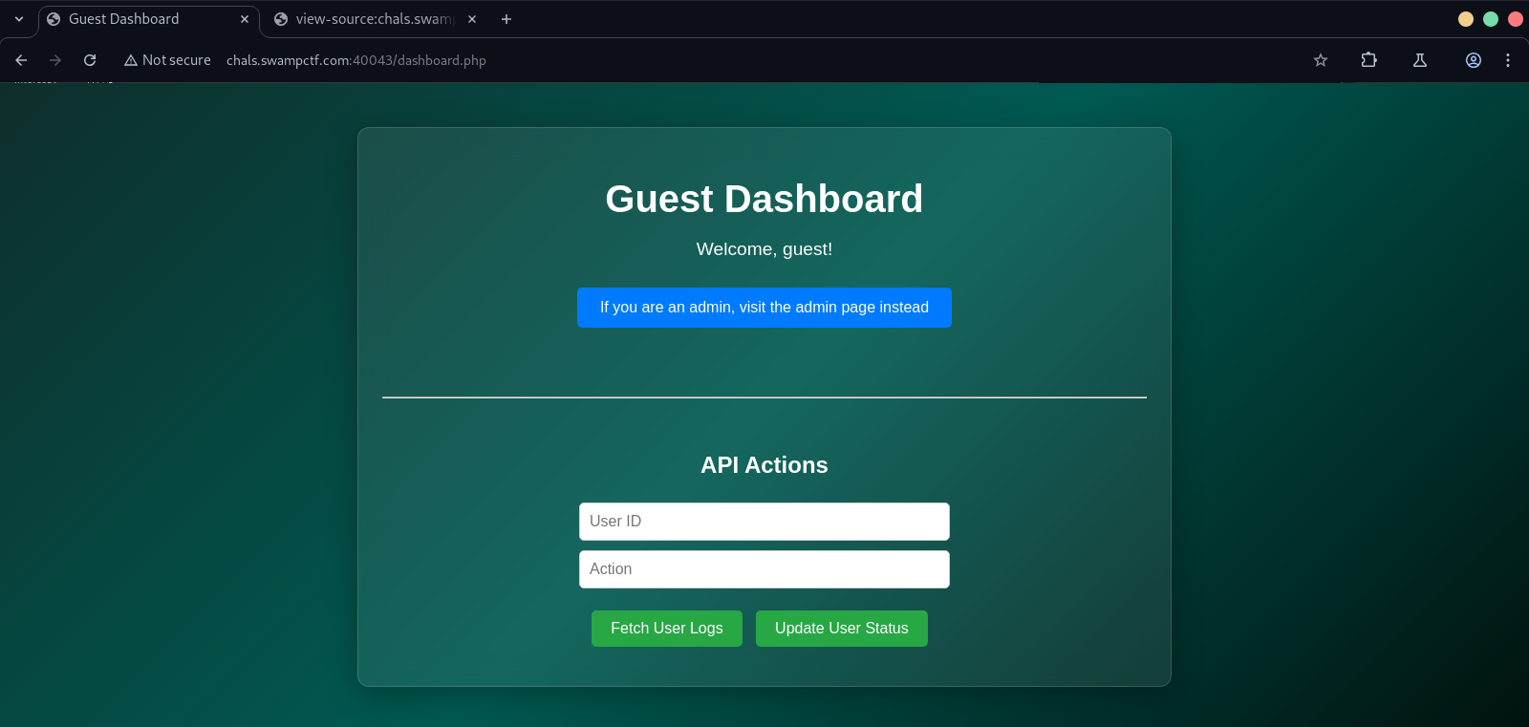Switch to the view-source tab

368,19
